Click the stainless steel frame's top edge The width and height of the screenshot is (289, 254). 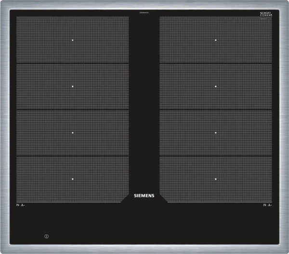144,4
